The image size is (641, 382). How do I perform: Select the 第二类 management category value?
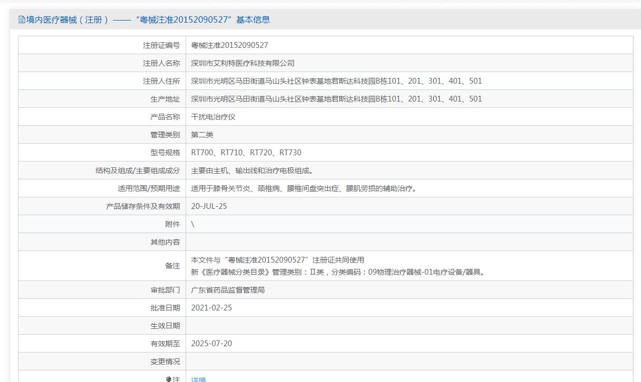(202, 135)
